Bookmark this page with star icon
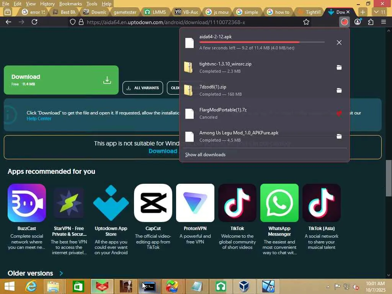Image resolution: width=392 pixels, height=294 pixels. coord(306,22)
